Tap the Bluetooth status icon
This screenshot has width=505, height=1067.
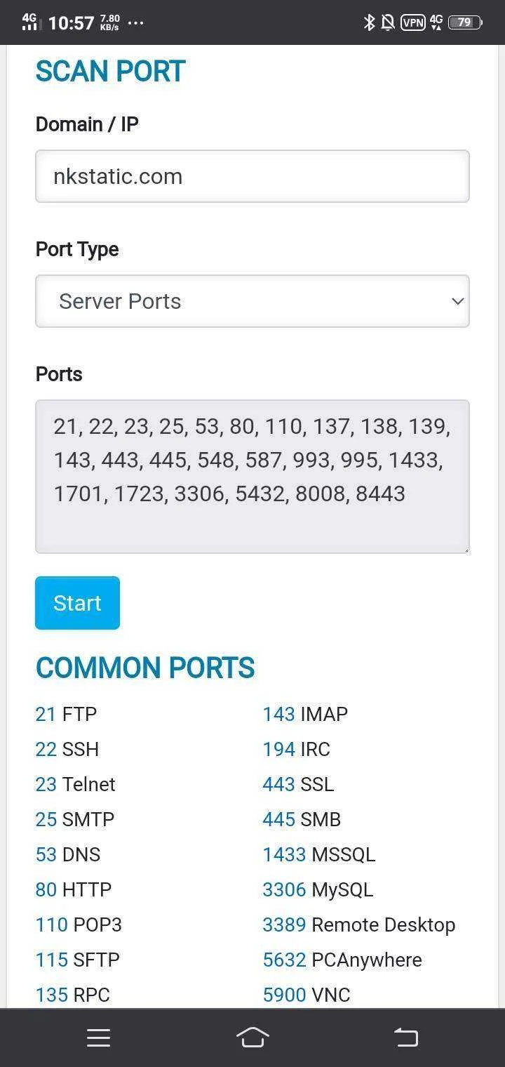(x=369, y=22)
